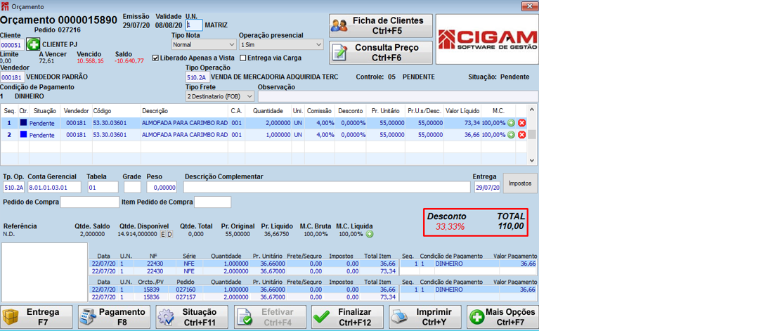Click the Peso input field
Image resolution: width=759 pixels, height=331 pixels.
(162, 187)
